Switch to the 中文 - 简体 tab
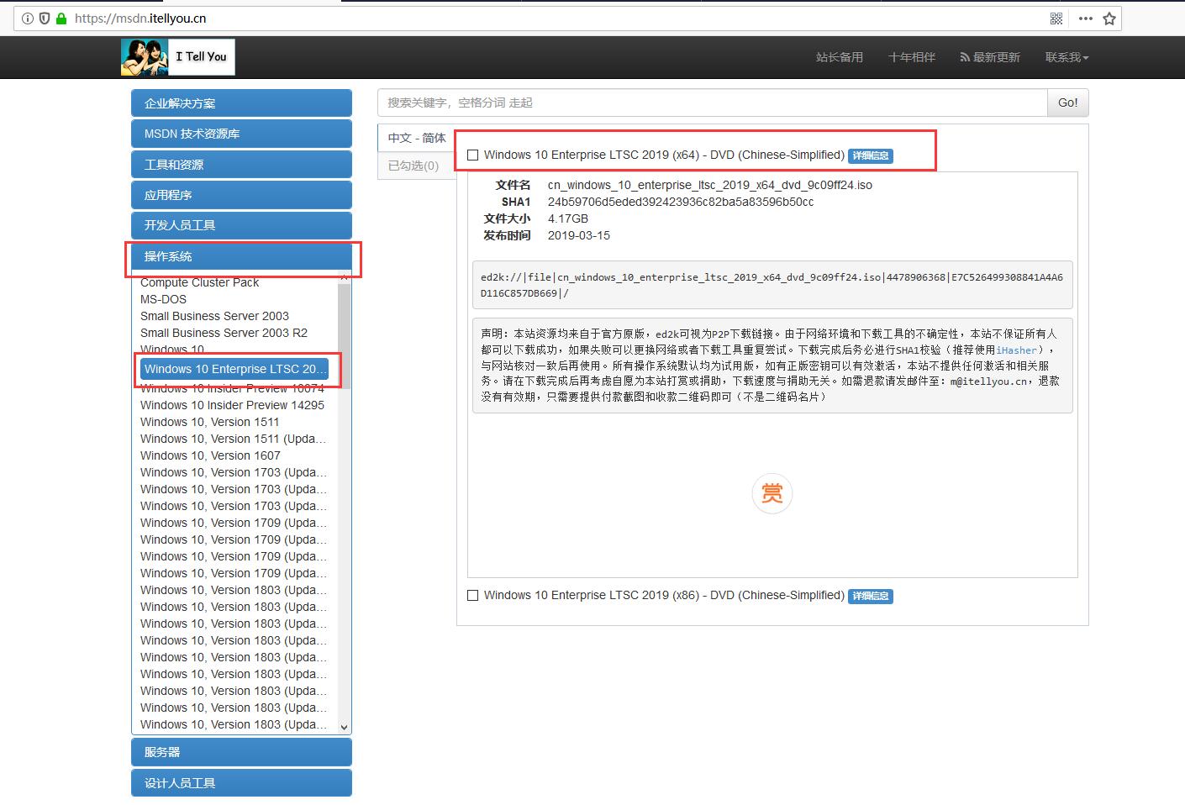1185x805 pixels. click(417, 138)
